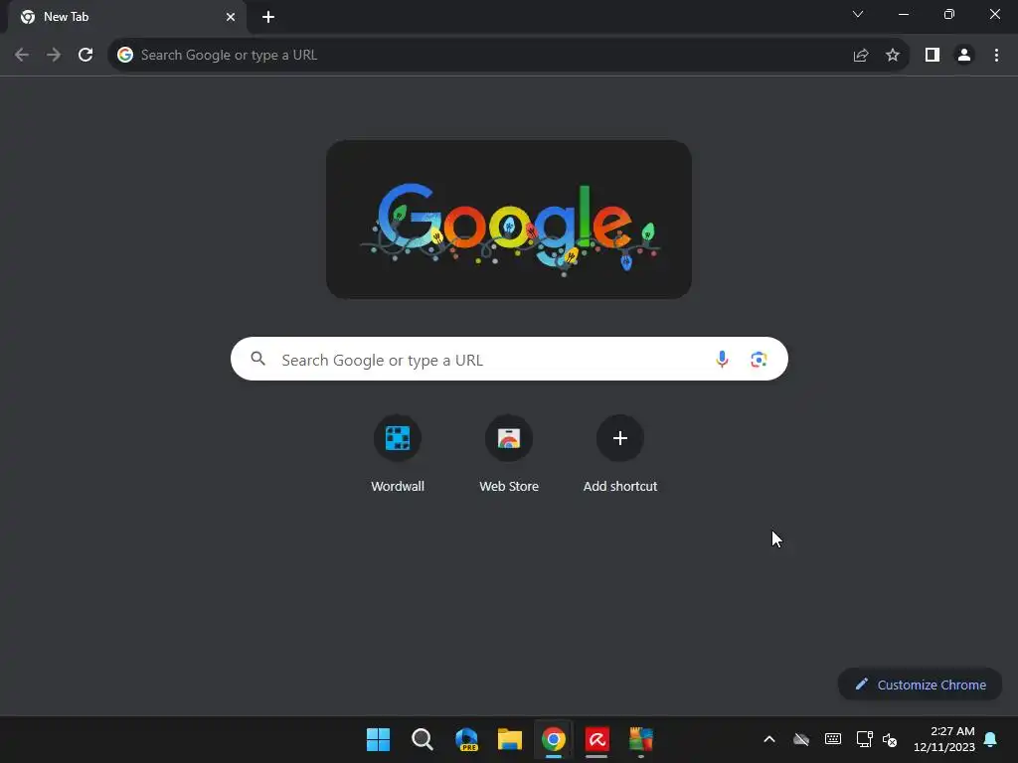Minimize the Chrome window

903,14
